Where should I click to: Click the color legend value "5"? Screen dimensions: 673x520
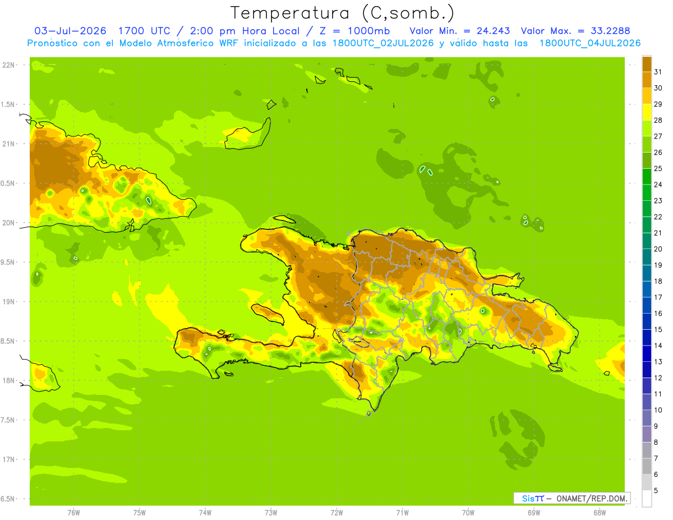click(x=656, y=490)
